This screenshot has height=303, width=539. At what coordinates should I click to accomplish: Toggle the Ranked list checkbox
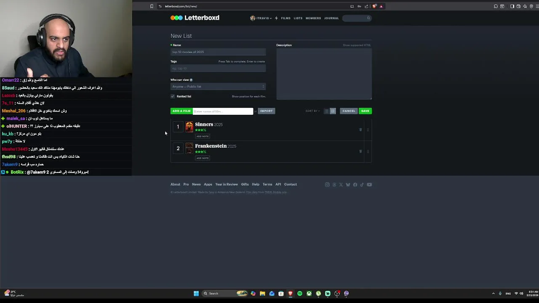coord(173,96)
